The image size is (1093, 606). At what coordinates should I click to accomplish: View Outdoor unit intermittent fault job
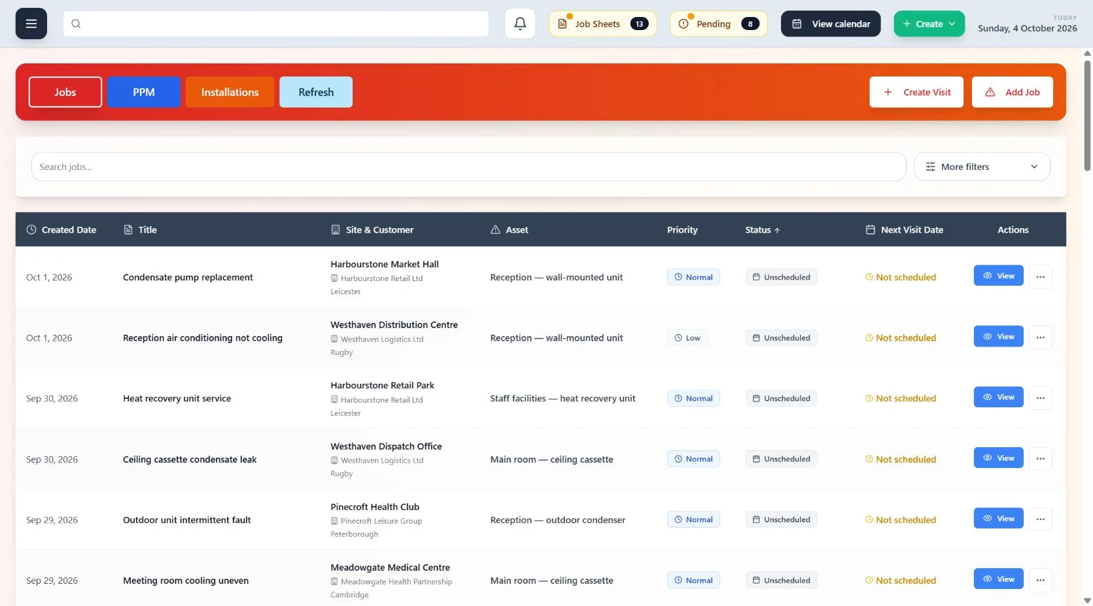click(x=998, y=518)
